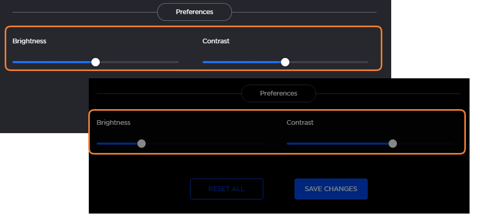Click the Brightness slider knob in the black panel
Screen dimensions: 480x224
tap(142, 144)
